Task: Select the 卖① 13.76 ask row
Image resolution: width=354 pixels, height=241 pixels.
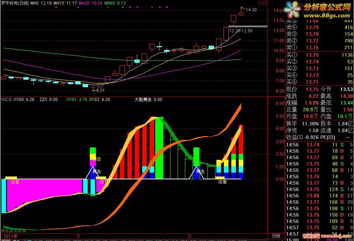Action: (x=319, y=47)
